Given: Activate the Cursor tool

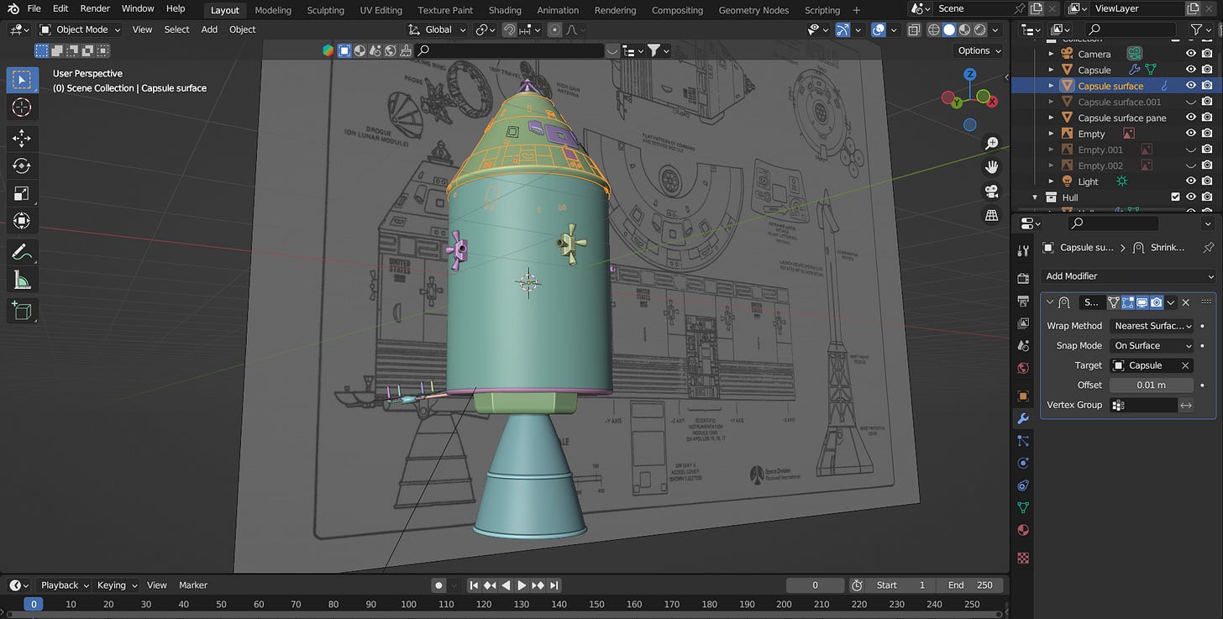Looking at the screenshot, I should 22,108.
